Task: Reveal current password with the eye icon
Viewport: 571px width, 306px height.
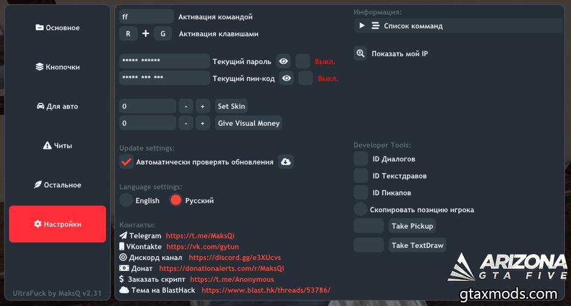Action: click(283, 61)
